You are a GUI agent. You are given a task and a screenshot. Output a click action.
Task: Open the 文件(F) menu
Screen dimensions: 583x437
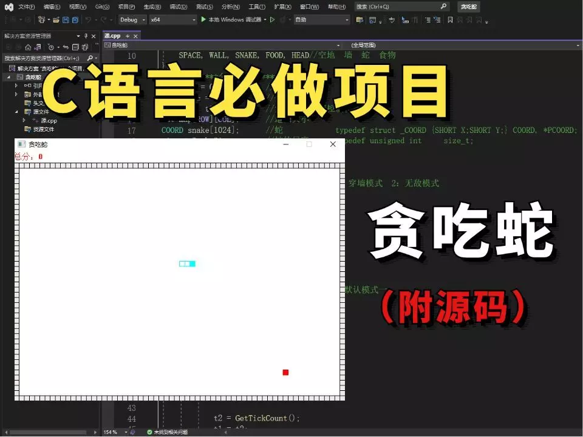pyautogui.click(x=26, y=7)
